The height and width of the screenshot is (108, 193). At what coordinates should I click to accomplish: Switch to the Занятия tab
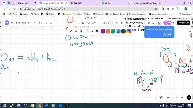pos(115,3)
